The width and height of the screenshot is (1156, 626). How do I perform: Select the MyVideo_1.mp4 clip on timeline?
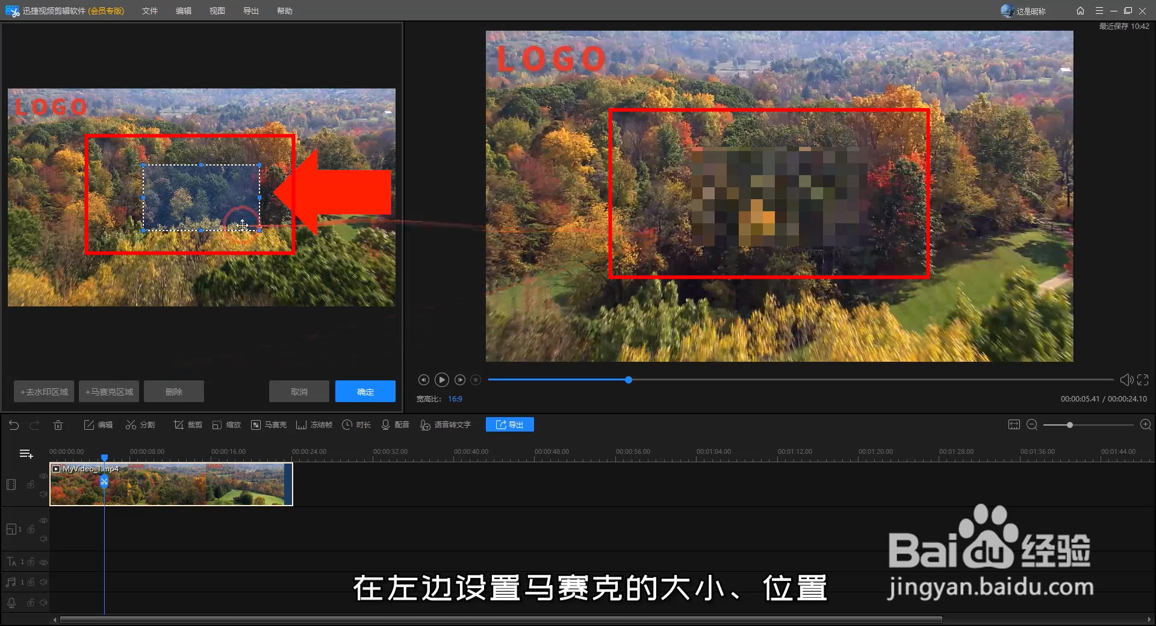[x=171, y=484]
